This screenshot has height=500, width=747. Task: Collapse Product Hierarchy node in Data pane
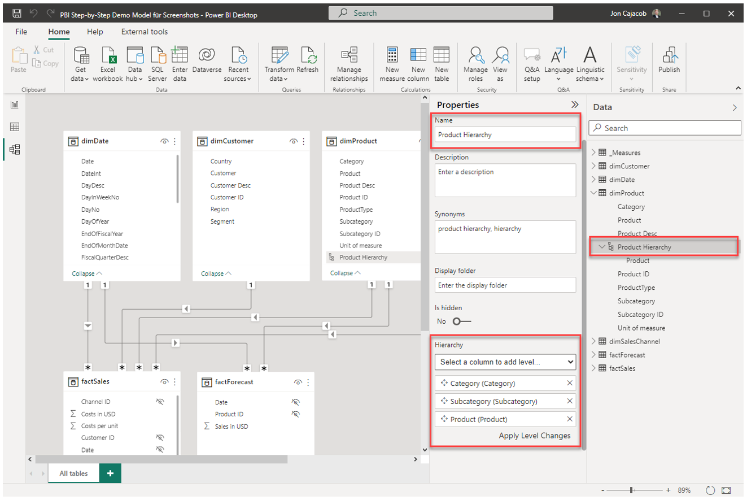click(602, 247)
